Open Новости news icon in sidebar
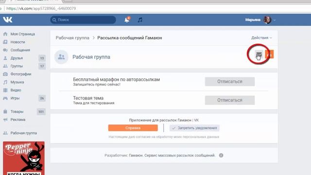This screenshot has width=311, height=175. (5, 42)
